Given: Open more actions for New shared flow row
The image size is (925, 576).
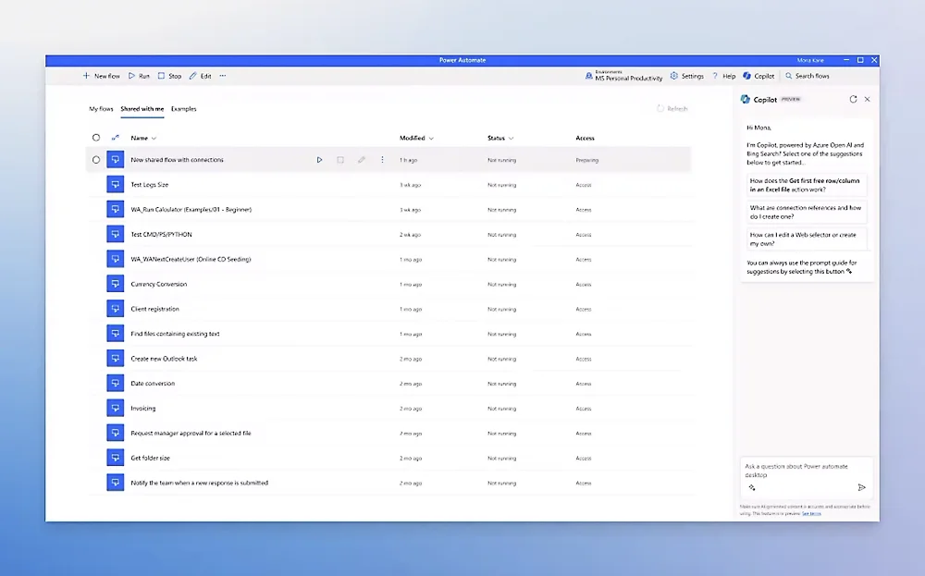Looking at the screenshot, I should coord(382,160).
